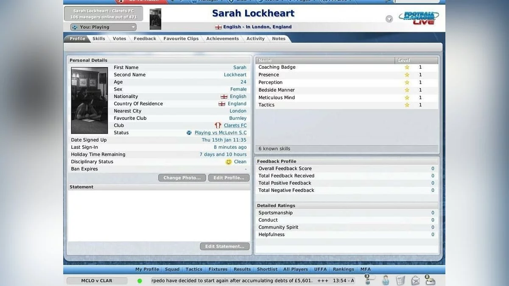Image resolution: width=509 pixels, height=286 pixels.
Task: Click inside the empty Statement text box
Action: click(159, 216)
